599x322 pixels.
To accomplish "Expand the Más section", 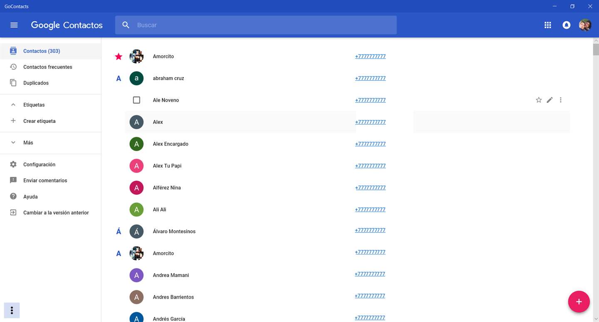I will pyautogui.click(x=13, y=142).
